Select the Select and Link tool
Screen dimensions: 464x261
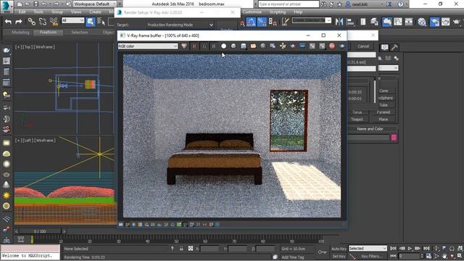click(32, 22)
